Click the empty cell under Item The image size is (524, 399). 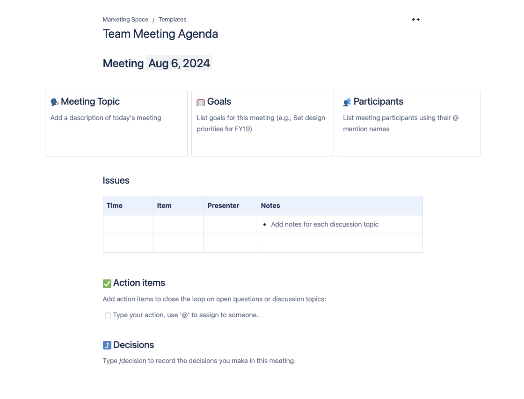[x=178, y=224]
